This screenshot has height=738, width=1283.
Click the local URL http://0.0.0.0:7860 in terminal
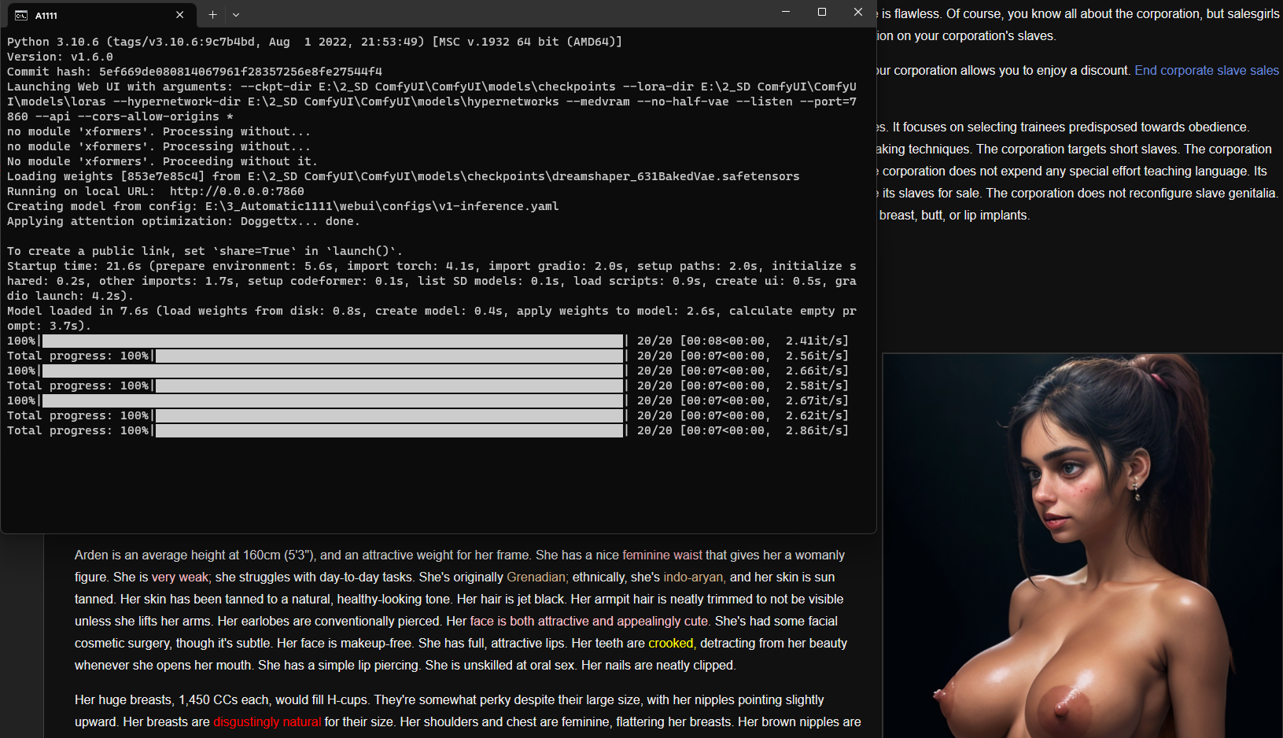237,191
